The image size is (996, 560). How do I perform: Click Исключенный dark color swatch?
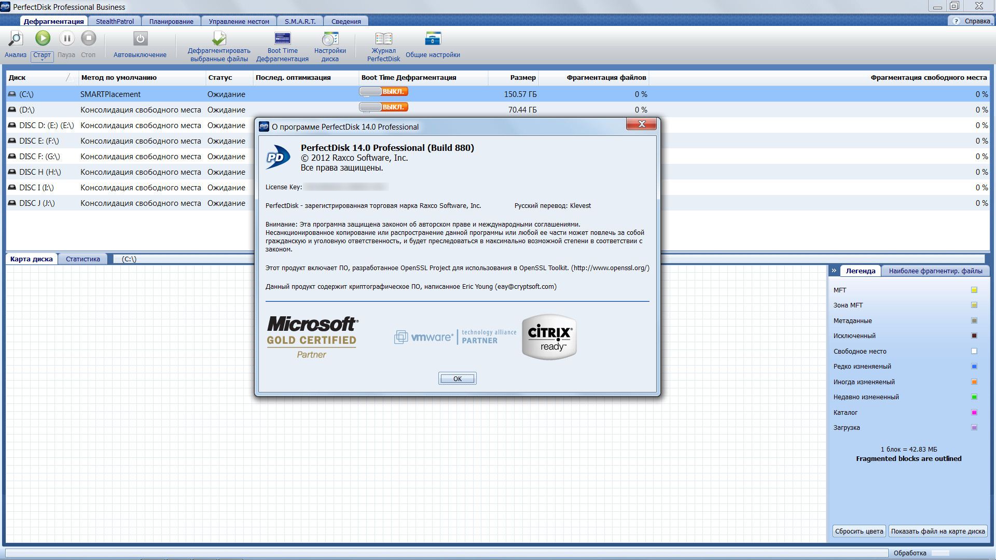[974, 336]
